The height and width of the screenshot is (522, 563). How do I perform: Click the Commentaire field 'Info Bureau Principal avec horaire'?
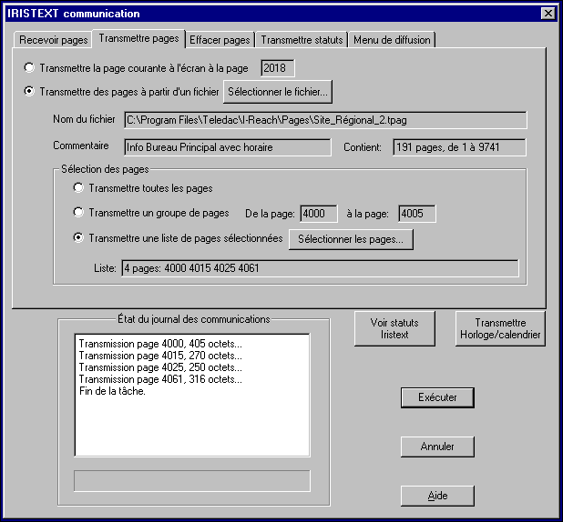[227, 147]
